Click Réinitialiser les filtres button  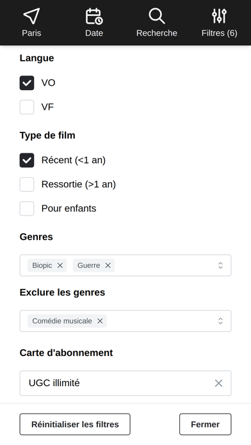click(x=75, y=425)
